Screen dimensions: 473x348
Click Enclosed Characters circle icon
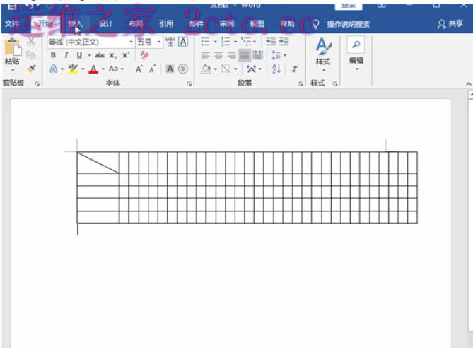[x=183, y=69]
